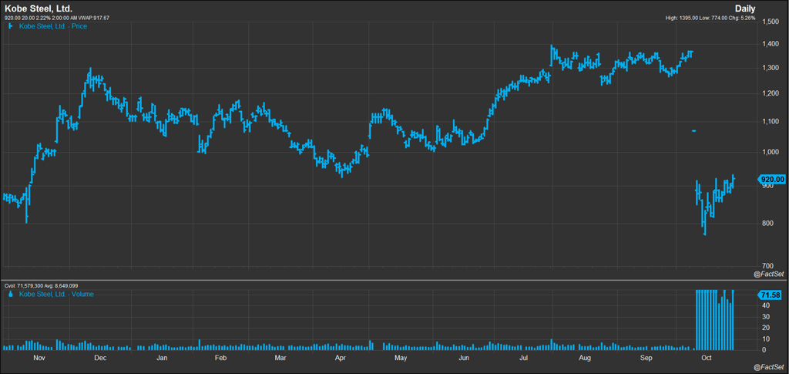Image resolution: width=789 pixels, height=374 pixels.
Task: Click the 1,300 price axis label
Action: click(771, 69)
